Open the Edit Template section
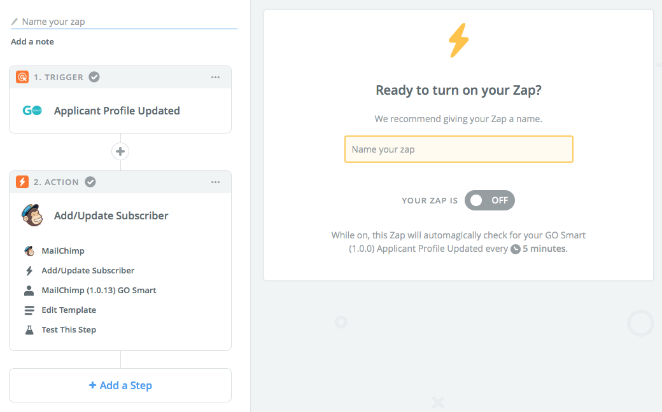This screenshot has width=662, height=412. coord(69,310)
